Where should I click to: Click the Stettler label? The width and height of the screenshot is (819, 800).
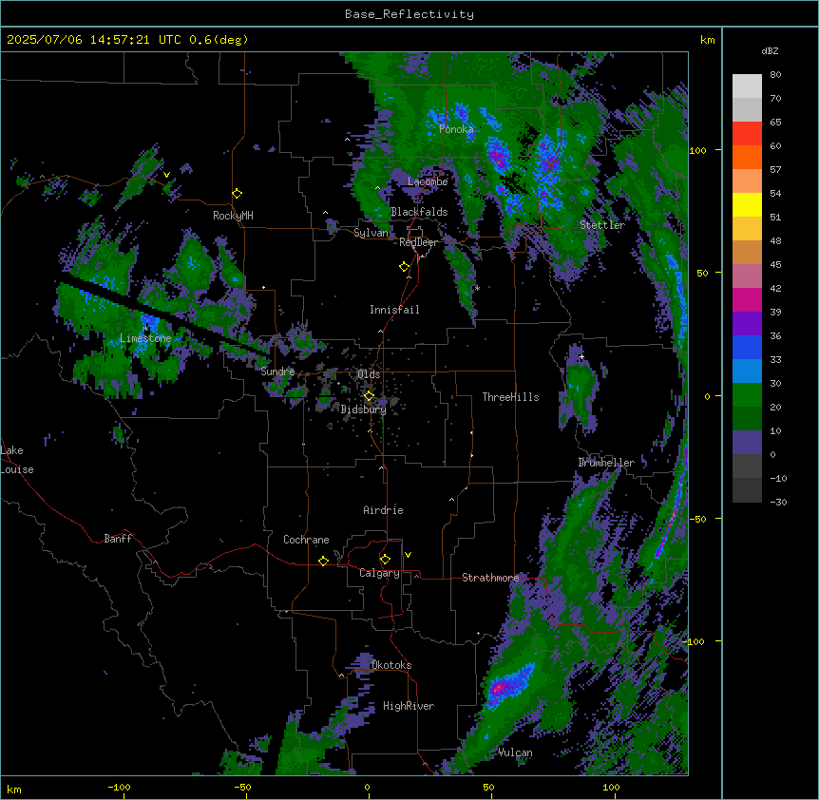click(602, 225)
